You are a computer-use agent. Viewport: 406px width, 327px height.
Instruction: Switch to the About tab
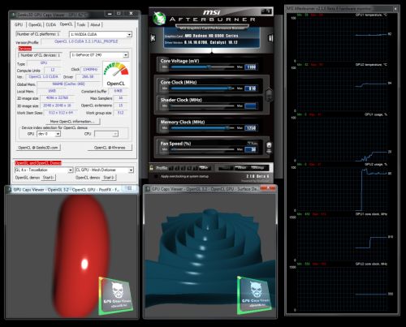click(x=95, y=24)
